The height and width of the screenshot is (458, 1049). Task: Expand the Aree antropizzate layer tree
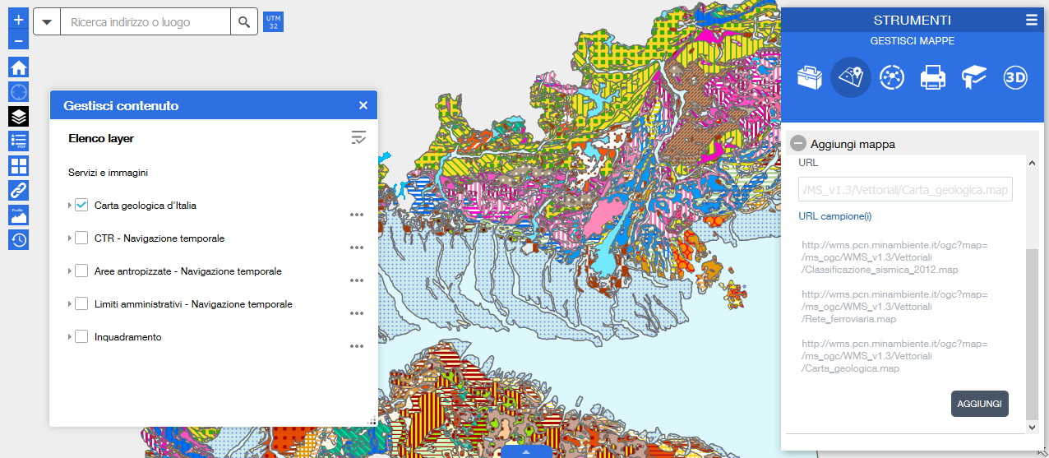point(70,271)
